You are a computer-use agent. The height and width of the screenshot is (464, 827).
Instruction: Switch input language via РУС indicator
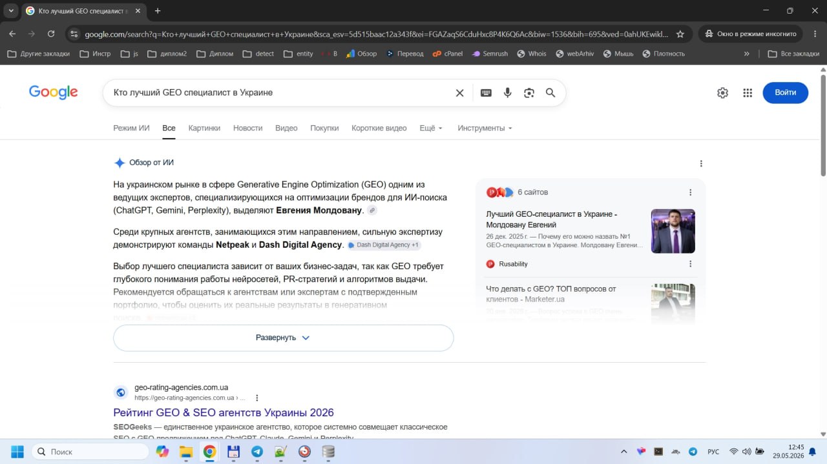[713, 452]
